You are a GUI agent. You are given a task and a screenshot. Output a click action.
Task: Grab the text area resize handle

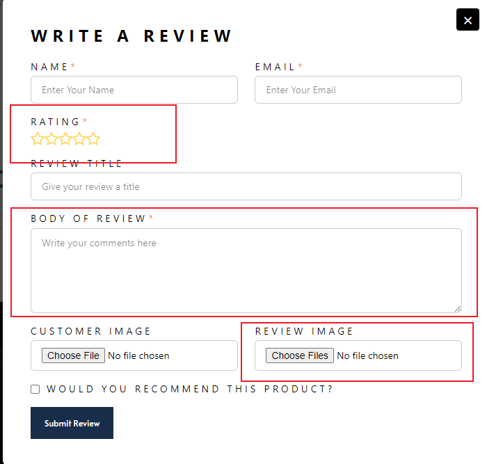point(457,308)
